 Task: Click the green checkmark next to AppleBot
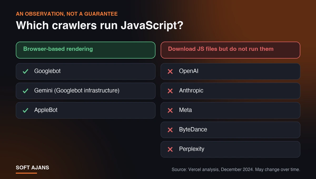[x=26, y=110]
